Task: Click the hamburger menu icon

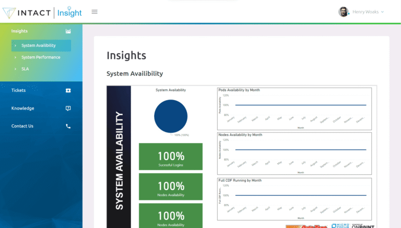Action: coord(95,11)
